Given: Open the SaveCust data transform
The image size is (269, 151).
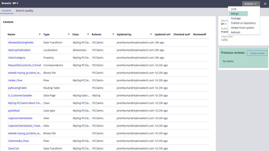Looking at the screenshot, I should 14,148.
